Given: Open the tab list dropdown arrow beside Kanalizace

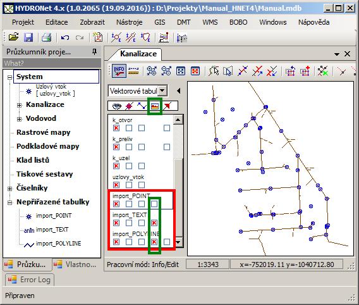Looking at the screenshot, I should (x=337, y=54).
